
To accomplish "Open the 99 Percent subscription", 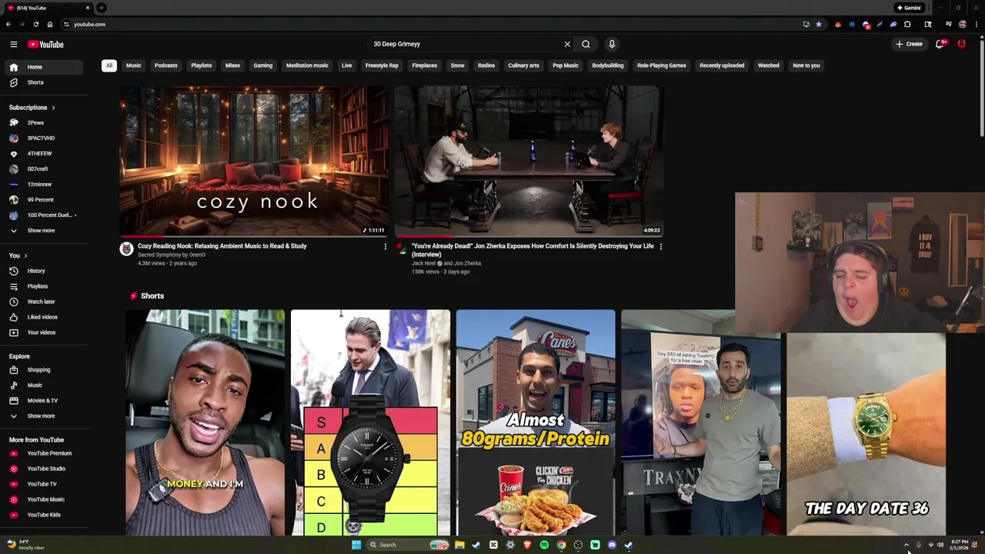I will (x=43, y=199).
